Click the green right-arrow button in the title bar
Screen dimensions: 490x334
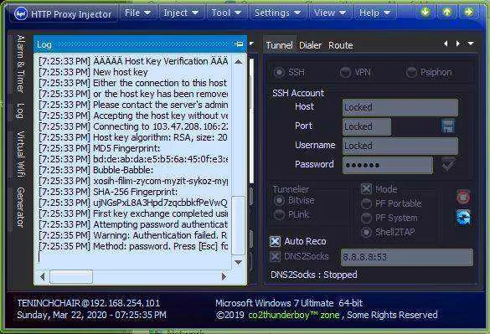pyautogui.click(x=469, y=13)
